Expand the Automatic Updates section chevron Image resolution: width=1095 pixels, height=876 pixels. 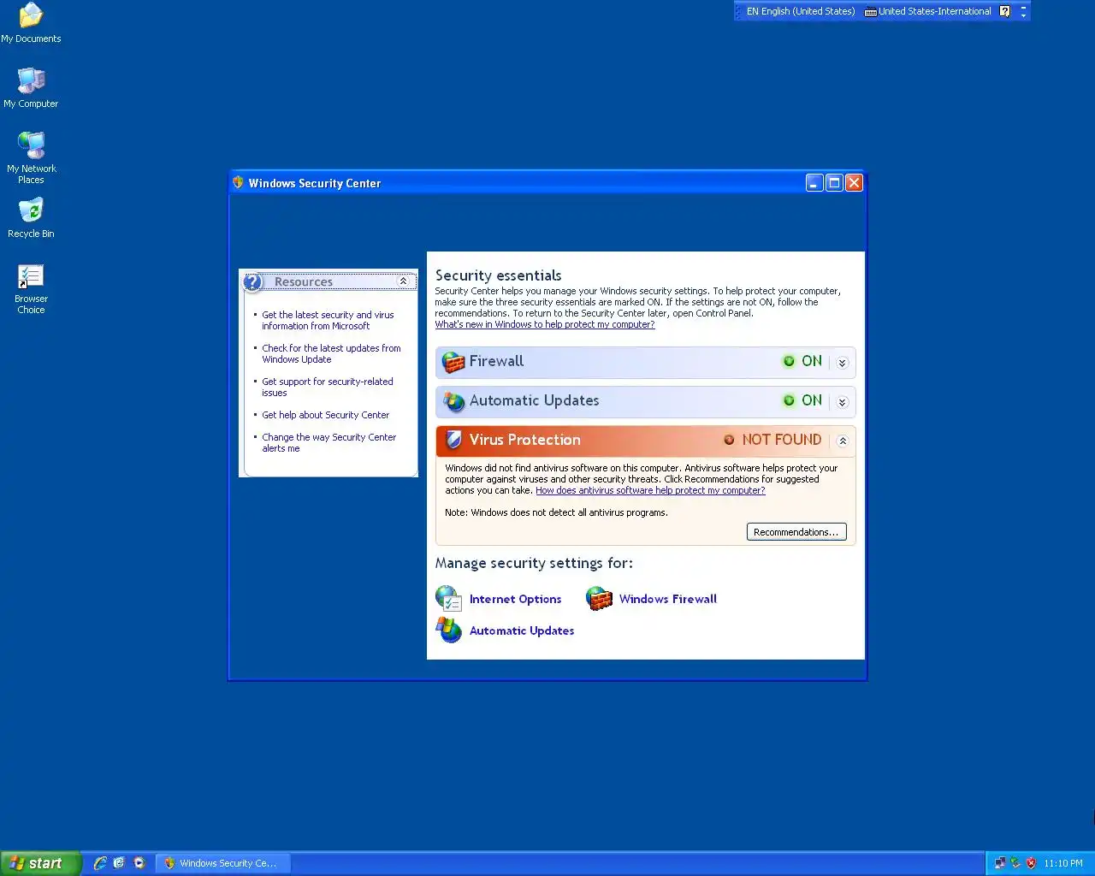click(x=843, y=402)
